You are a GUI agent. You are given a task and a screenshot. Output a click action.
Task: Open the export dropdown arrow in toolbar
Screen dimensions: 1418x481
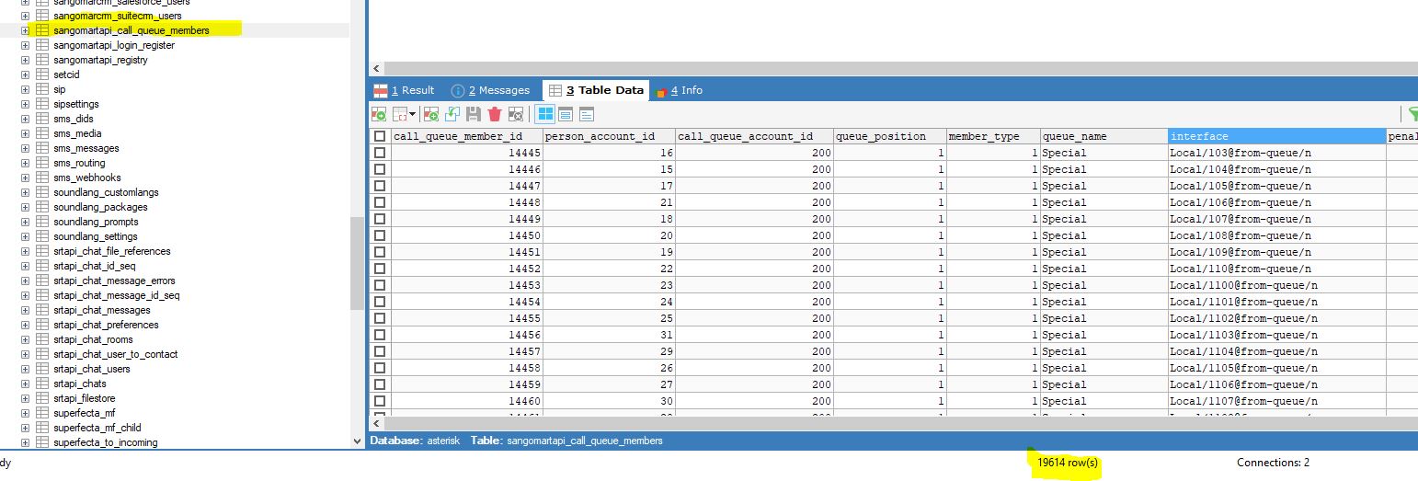pyautogui.click(x=413, y=114)
